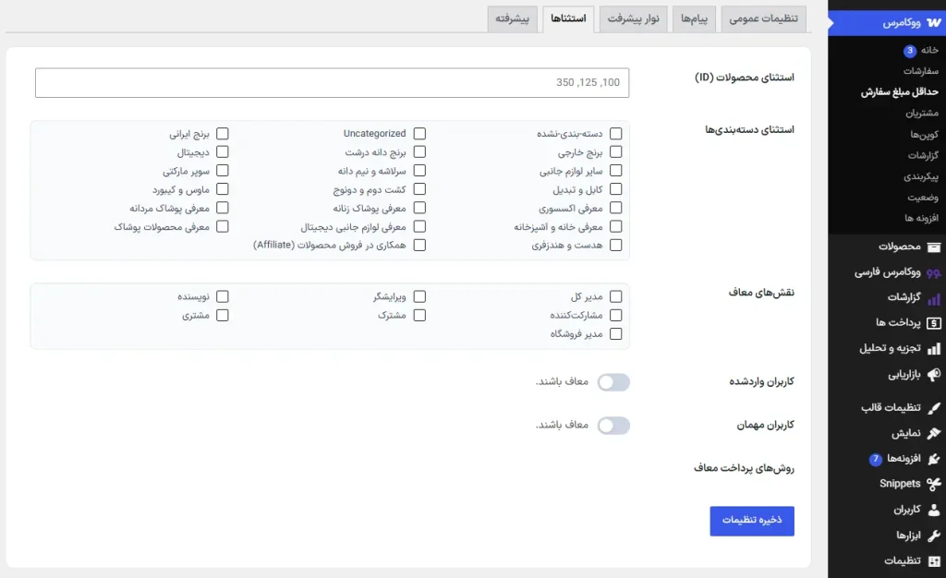Click the Payments (پرداخت ها) dollar icon

933,323
